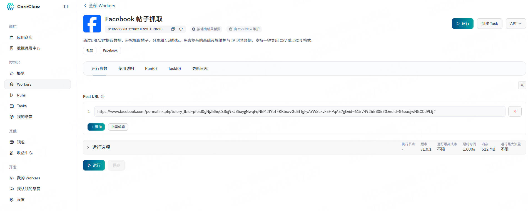Go to 数据悬赏中心 in sidebar
This screenshot has height=211, width=528.
pyautogui.click(x=28, y=48)
